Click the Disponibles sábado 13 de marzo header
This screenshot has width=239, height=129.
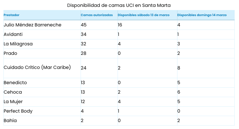pyautogui.click(x=143, y=15)
